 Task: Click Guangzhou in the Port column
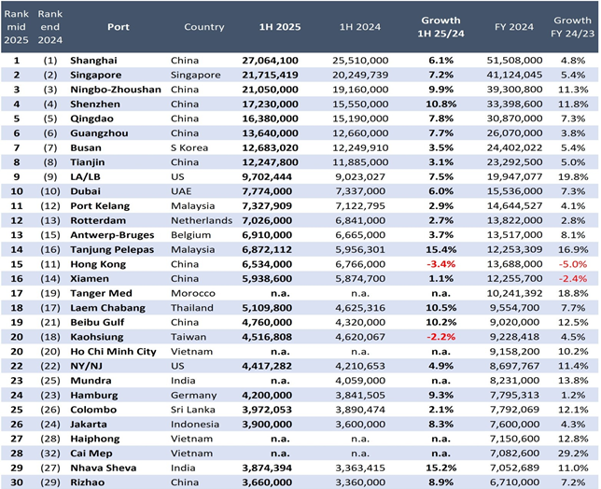[x=99, y=133]
